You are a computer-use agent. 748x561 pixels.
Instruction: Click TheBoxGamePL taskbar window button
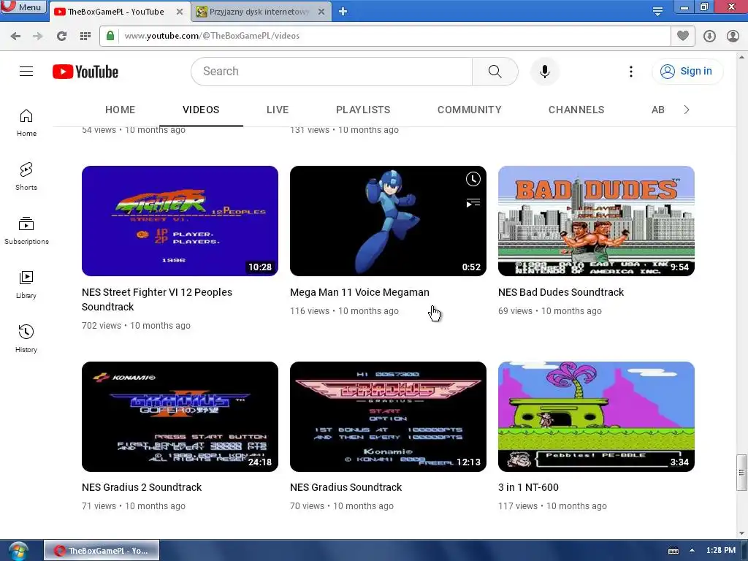[x=102, y=551]
